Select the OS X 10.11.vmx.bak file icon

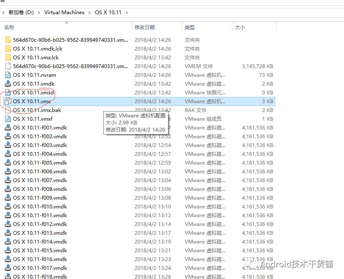8,110
